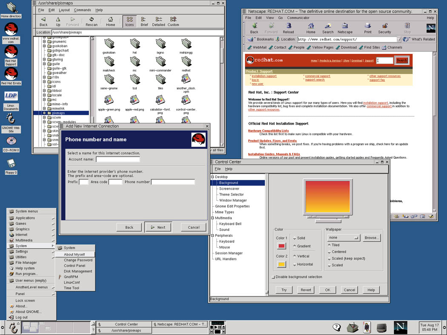Viewport: 447px width, 335px height.
Task: Switch file manager to Detailed view
Action: coord(158,22)
